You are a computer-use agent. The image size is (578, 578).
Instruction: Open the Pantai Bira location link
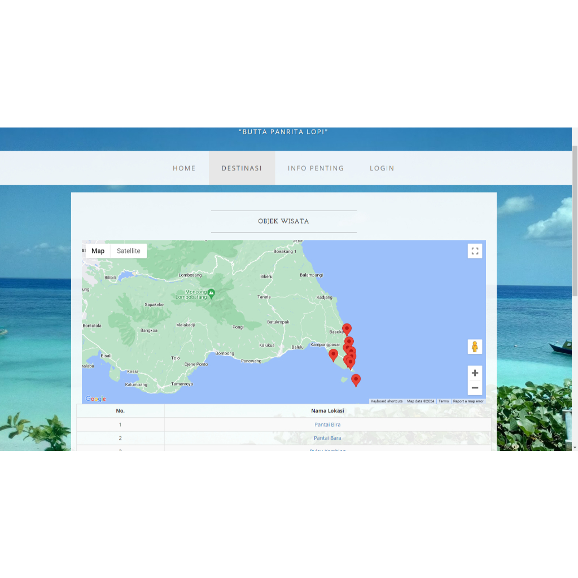coord(327,424)
